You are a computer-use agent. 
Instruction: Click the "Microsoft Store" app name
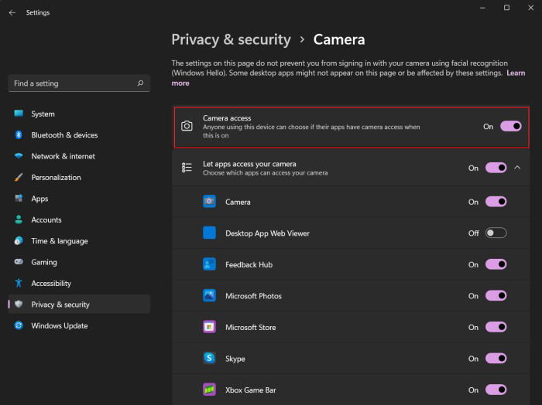(251, 328)
